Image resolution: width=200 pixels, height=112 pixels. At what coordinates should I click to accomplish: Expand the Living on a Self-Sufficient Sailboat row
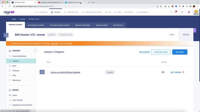pyautogui.click(x=42, y=72)
